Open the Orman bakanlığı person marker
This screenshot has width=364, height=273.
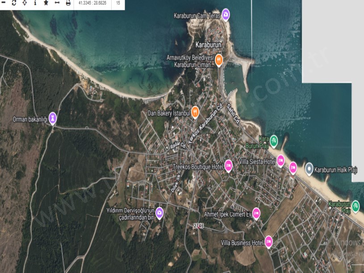pyautogui.click(x=53, y=118)
